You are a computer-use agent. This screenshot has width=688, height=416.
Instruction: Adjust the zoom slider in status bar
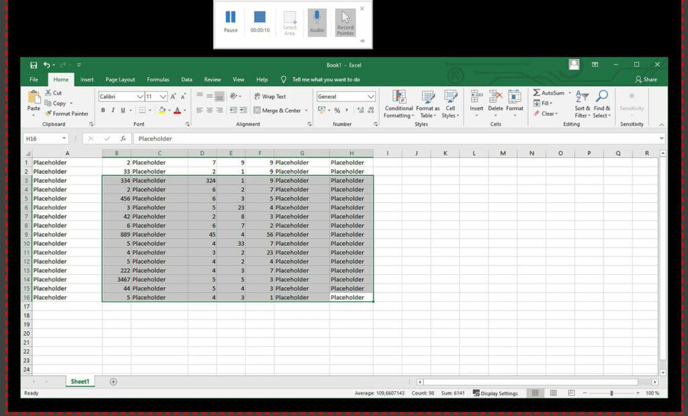click(x=611, y=393)
